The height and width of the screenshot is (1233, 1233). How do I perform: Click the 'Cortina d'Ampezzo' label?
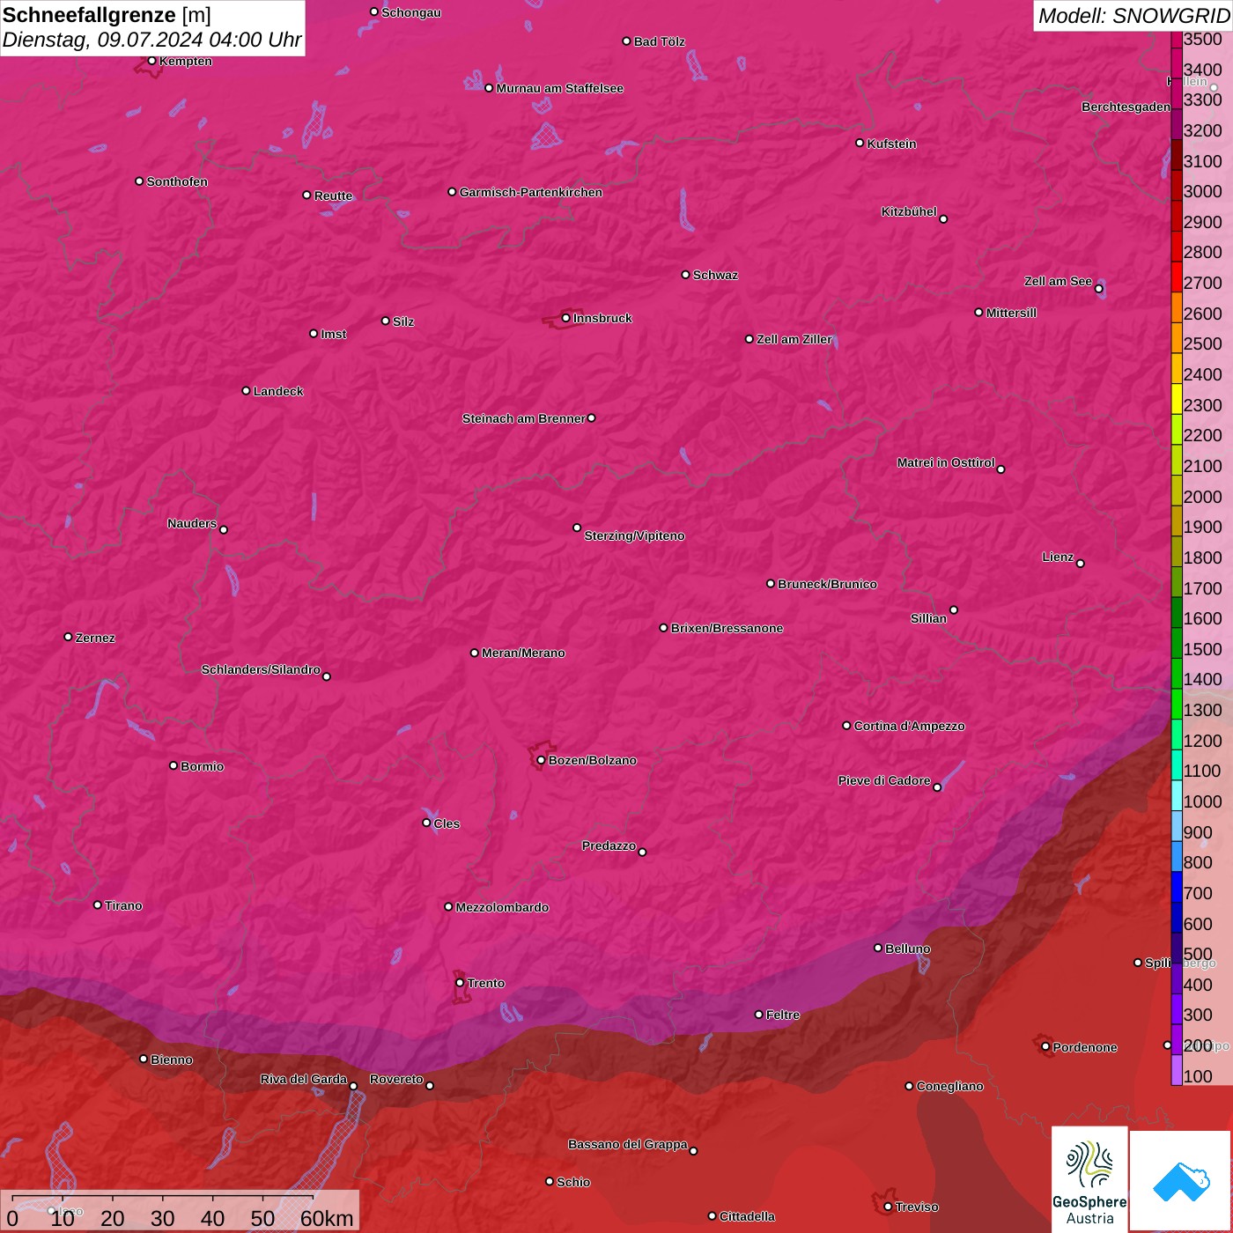click(909, 726)
